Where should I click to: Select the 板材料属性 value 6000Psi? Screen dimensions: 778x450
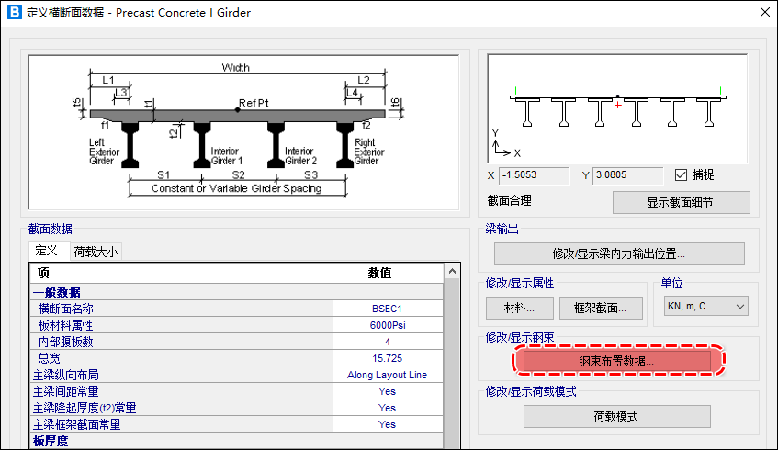tap(387, 325)
